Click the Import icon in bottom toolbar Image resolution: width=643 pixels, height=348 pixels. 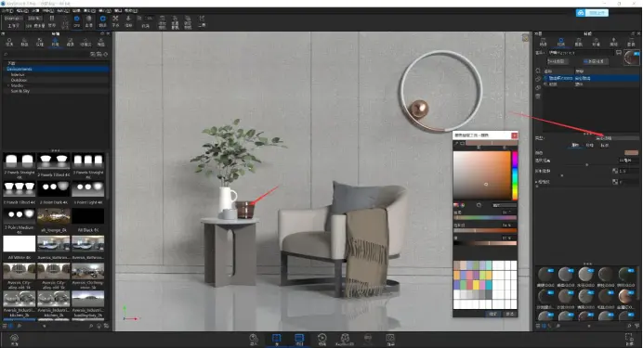(254, 340)
